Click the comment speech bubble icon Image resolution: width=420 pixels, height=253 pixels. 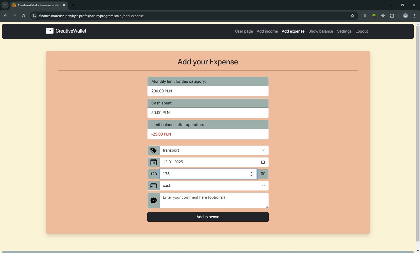click(153, 200)
